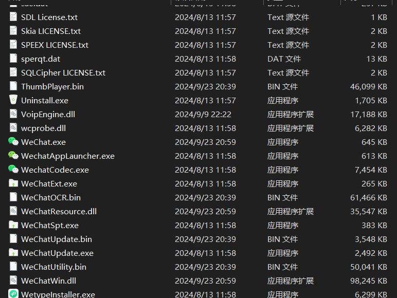Click the Uninstall.exe recycle bin icon

pos(13,100)
